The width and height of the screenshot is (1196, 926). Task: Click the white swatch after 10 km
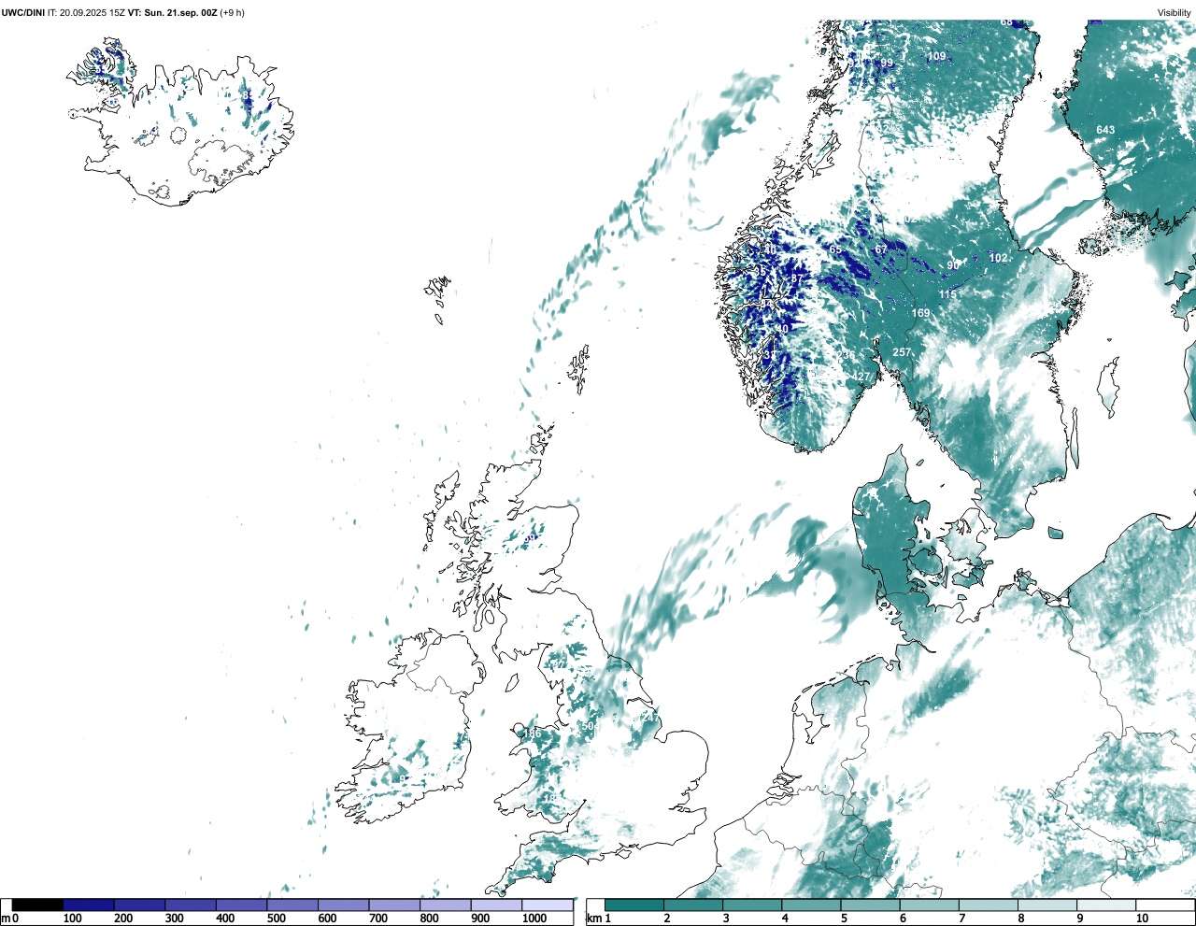tap(1164, 905)
